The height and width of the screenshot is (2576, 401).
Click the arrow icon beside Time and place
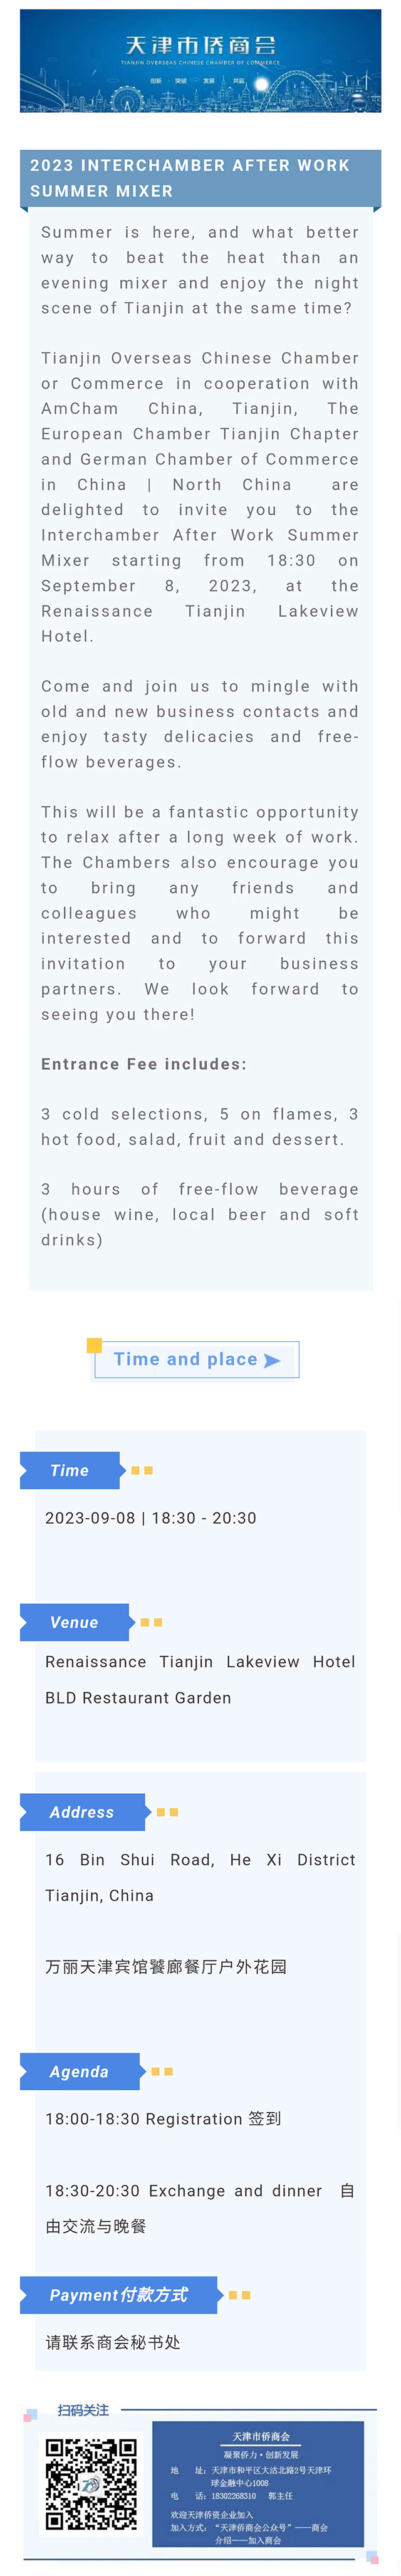coord(272,1360)
